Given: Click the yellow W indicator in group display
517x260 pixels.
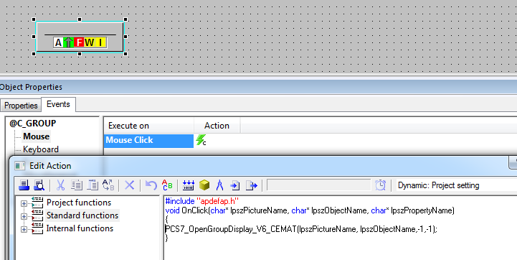Looking at the screenshot, I should (90, 42).
